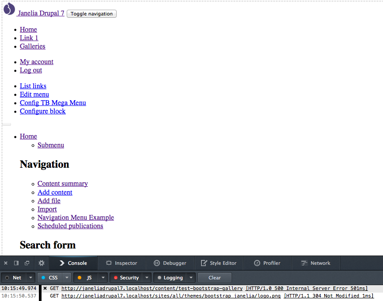Image resolution: width=383 pixels, height=301 pixels.
Task: Toggle the Net console filter
Action: (x=14, y=278)
